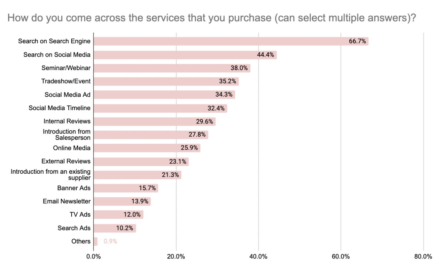Click the Email Newsletter category label
Image resolution: width=436 pixels, height=270 pixels.
click(x=67, y=202)
